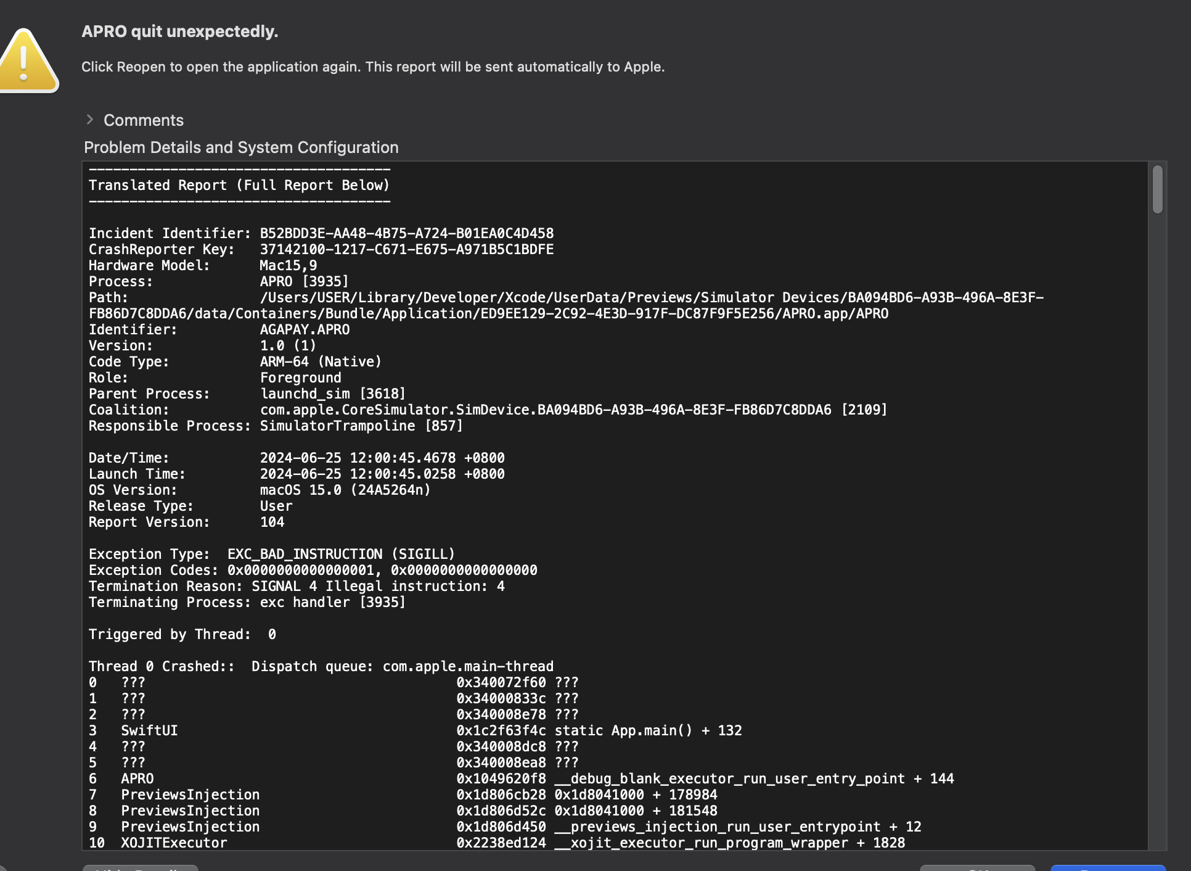Click the vertical scrollbar thumb in report
Screen dimensions: 1191x871
[1157, 189]
